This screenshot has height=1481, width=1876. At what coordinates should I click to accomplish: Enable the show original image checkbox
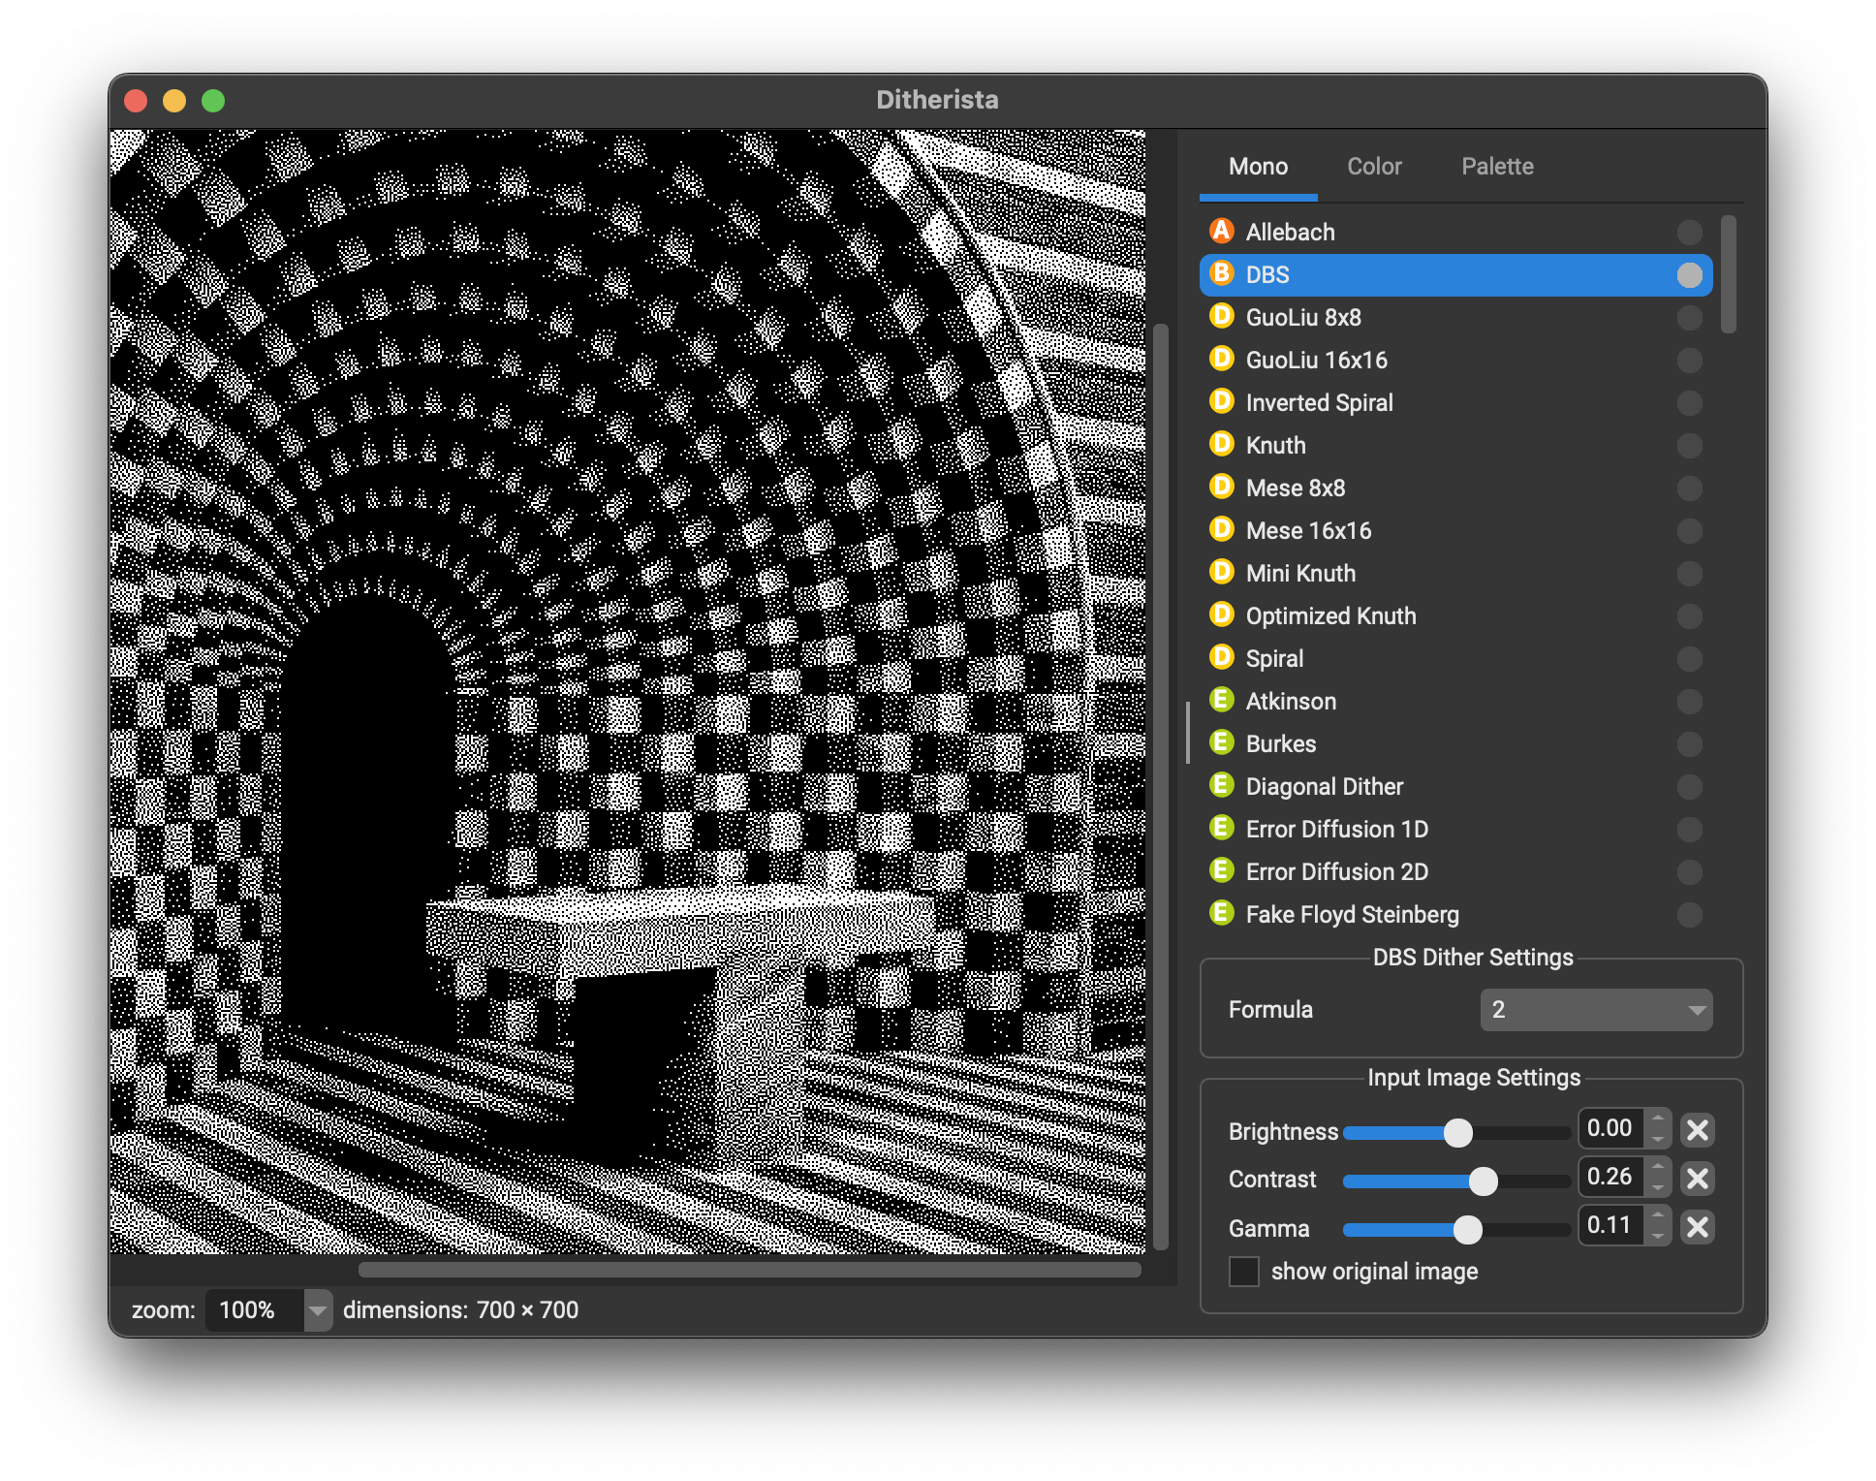[x=1243, y=1272]
